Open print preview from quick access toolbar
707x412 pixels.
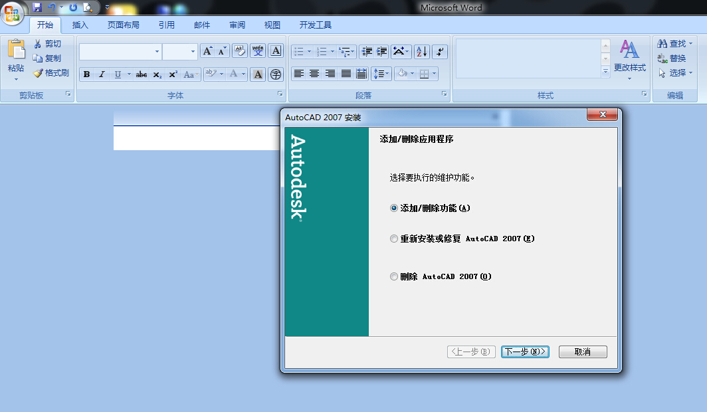click(x=88, y=7)
